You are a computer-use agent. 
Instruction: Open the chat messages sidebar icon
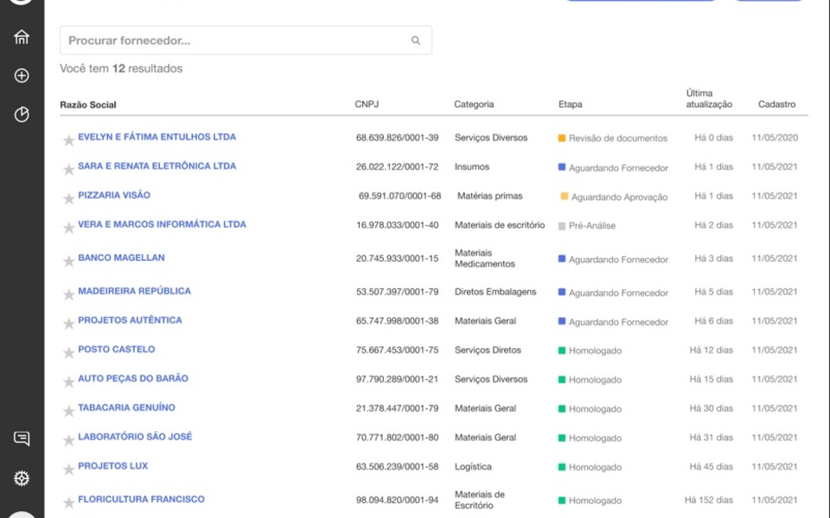22,439
